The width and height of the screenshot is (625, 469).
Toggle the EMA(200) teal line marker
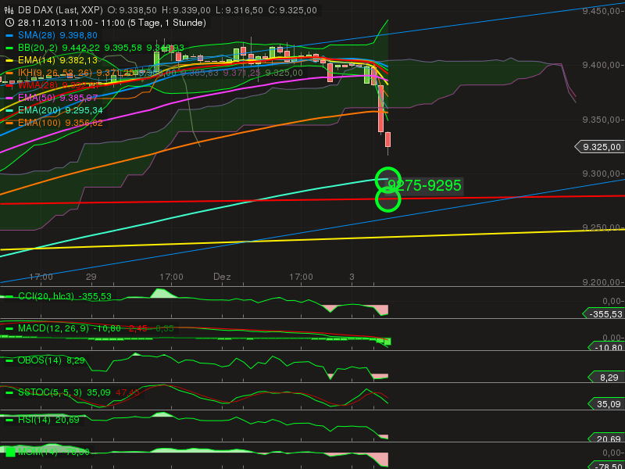click(x=9, y=109)
